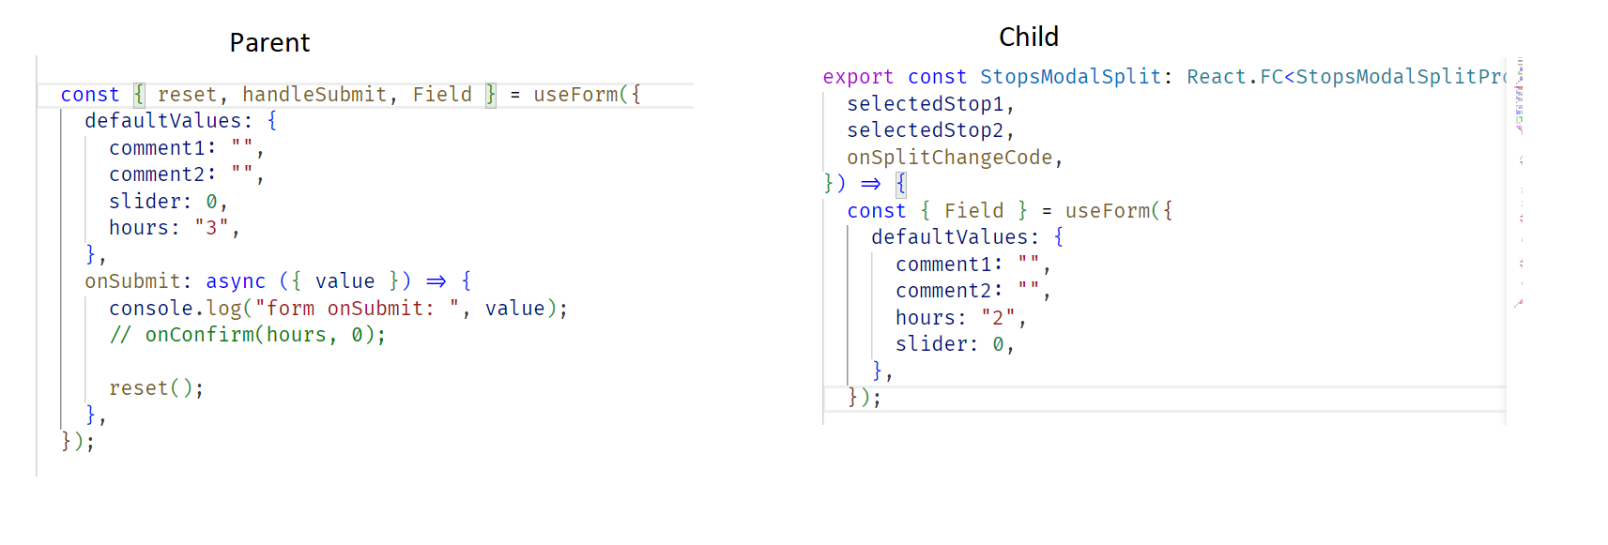Click hours: "2" line in Child
The height and width of the screenshot is (545, 1608).
(961, 318)
